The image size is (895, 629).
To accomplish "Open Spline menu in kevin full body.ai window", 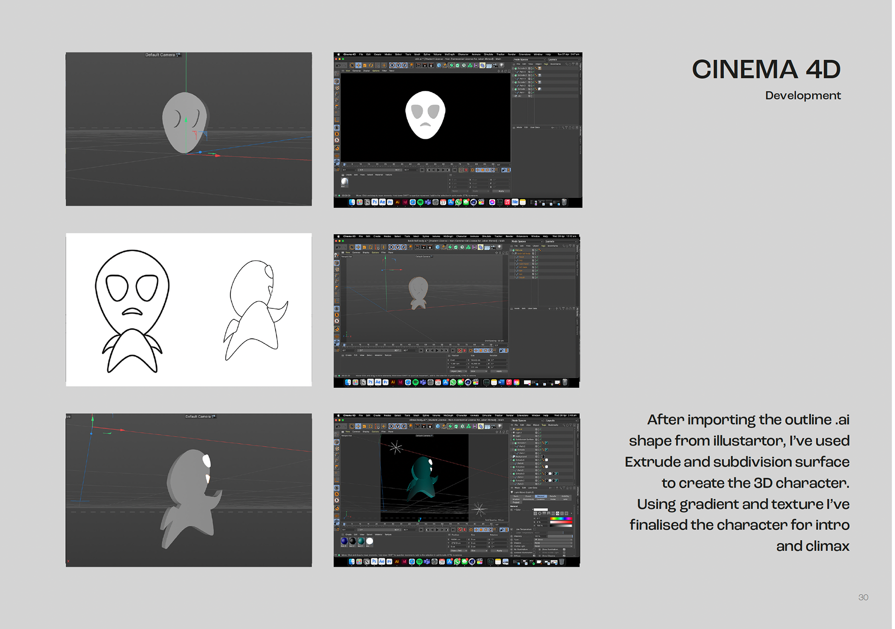I will pos(426,236).
